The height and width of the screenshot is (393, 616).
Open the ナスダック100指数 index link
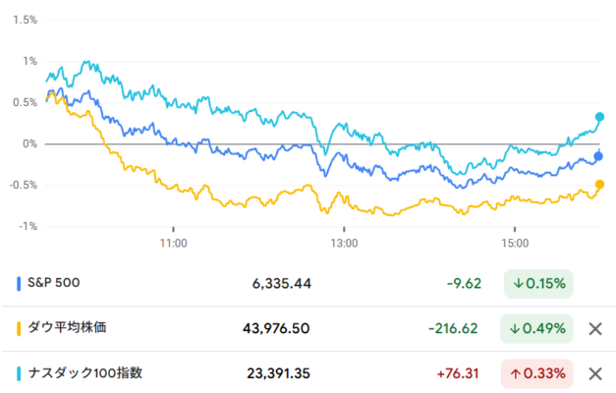point(85,372)
